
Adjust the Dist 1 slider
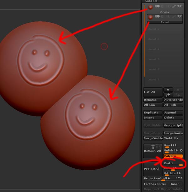coord(173,164)
